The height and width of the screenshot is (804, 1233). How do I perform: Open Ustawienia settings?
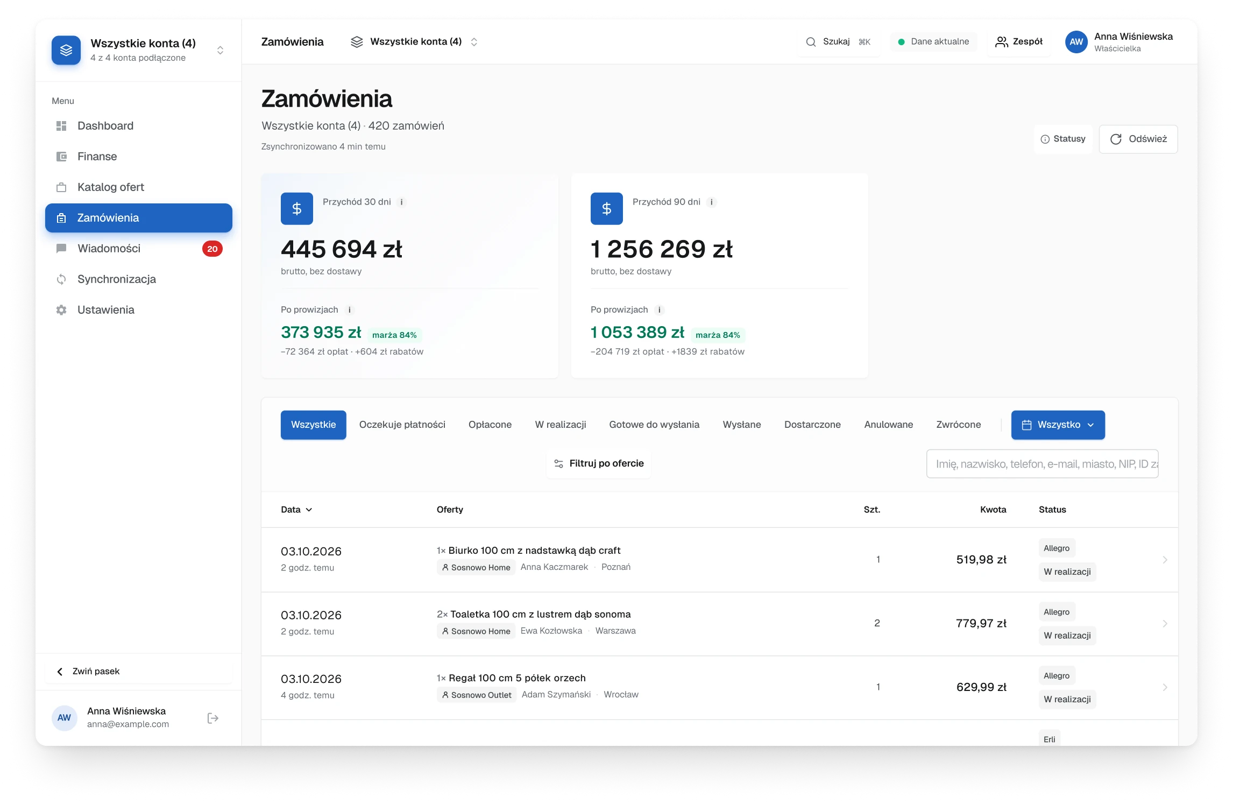click(139, 310)
